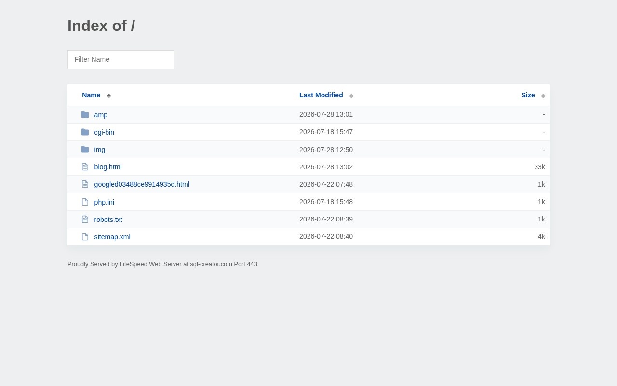Open the blog.html file link
The height and width of the screenshot is (386, 617).
point(108,167)
